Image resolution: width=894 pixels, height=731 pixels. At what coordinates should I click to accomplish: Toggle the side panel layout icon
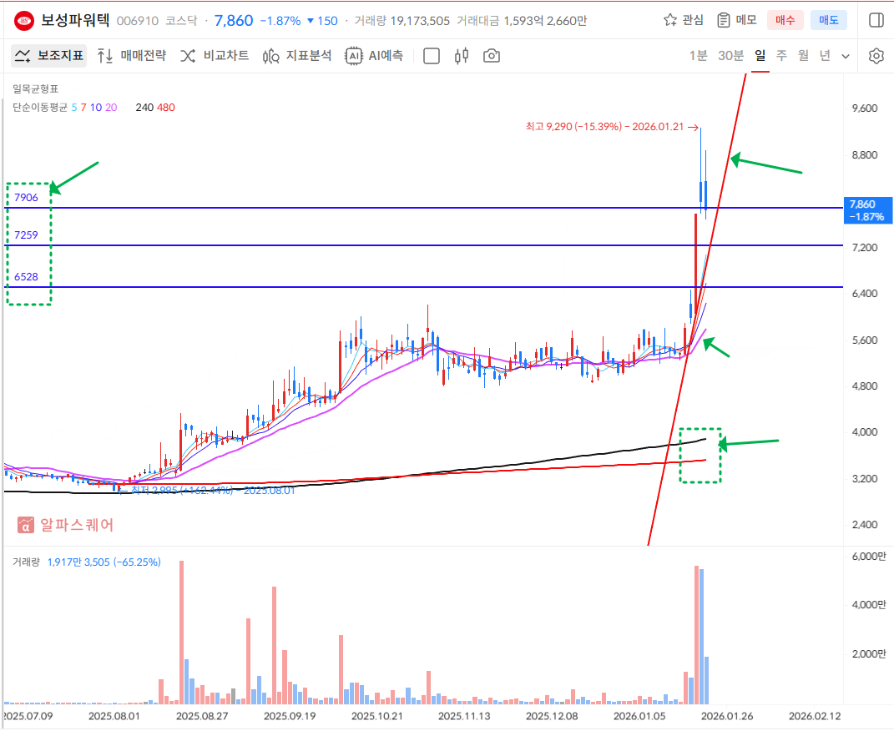[x=876, y=20]
